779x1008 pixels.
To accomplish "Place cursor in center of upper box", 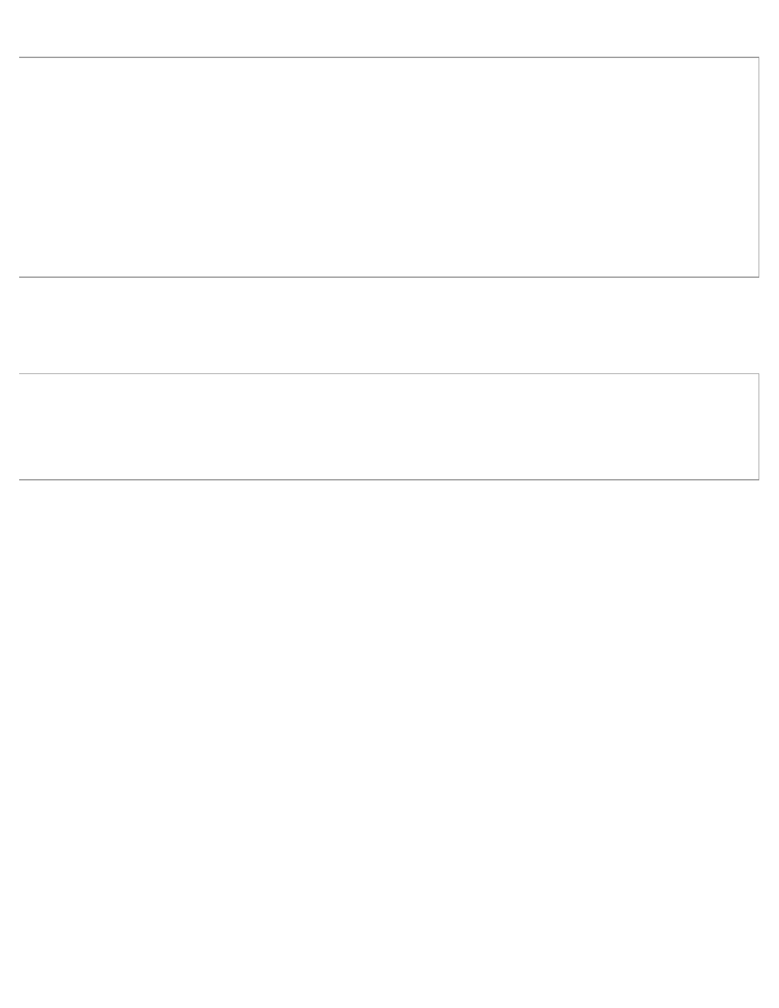I will click(x=389, y=167).
